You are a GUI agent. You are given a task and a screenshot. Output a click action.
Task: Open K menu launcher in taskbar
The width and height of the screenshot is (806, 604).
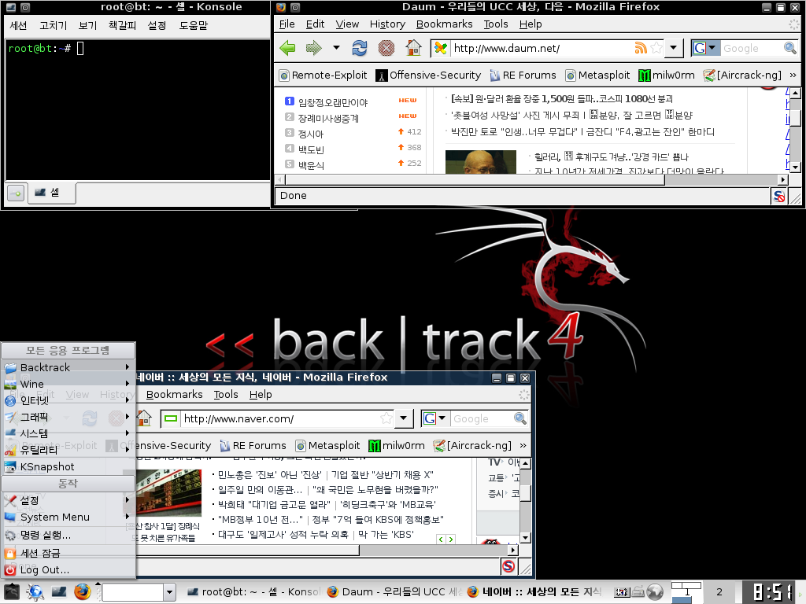tap(11, 592)
